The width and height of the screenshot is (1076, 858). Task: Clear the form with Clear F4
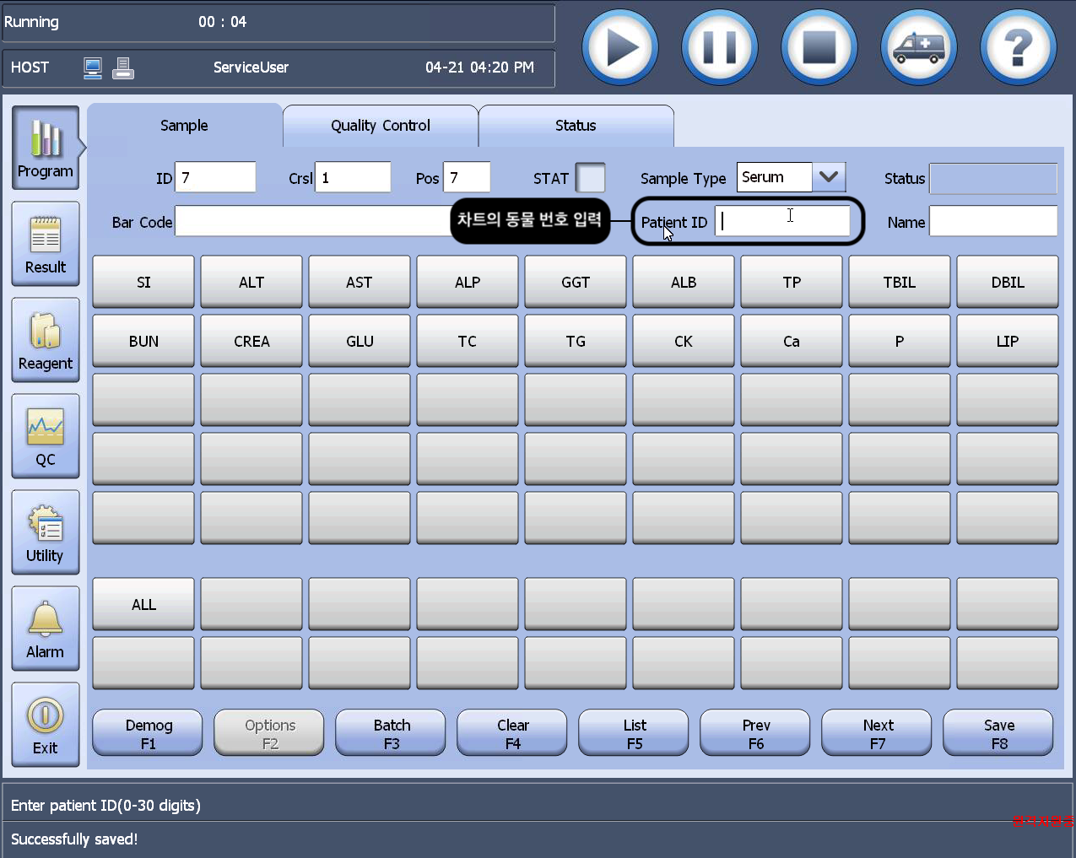(x=512, y=733)
